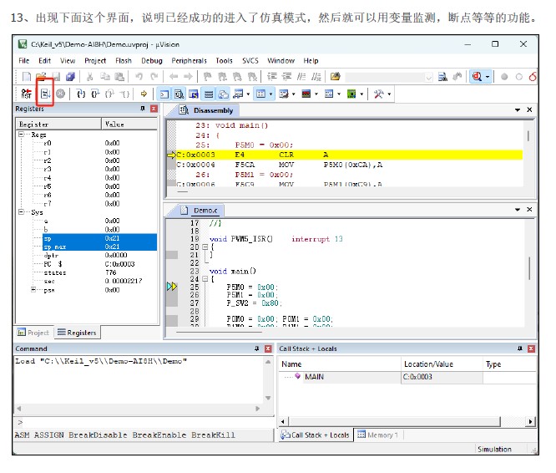Image resolution: width=556 pixels, height=473 pixels.
Task: Click the Open file icon
Action: 41,76
